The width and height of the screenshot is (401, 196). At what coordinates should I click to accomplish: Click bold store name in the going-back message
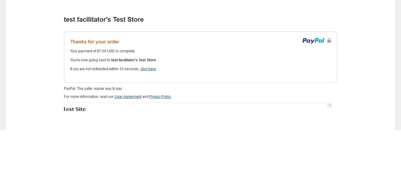(x=133, y=60)
